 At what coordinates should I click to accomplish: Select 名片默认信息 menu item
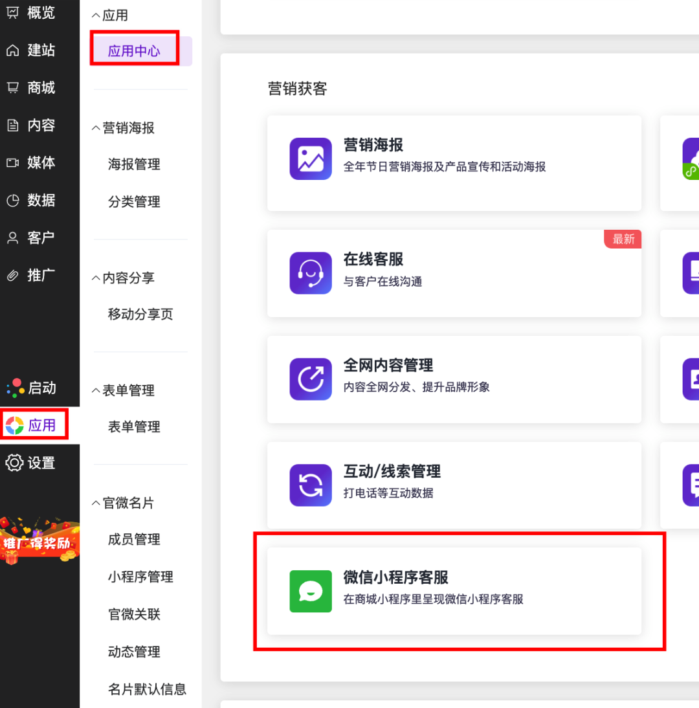coord(147,689)
